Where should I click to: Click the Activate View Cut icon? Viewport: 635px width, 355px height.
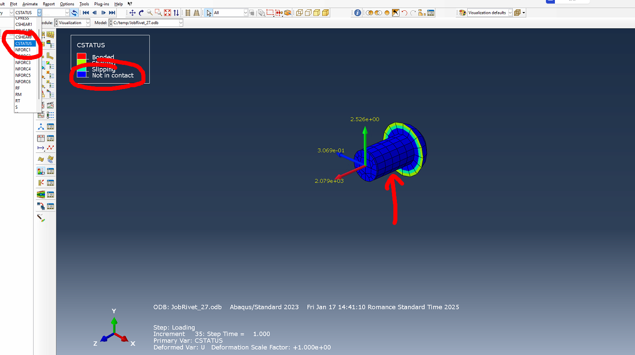(x=41, y=171)
